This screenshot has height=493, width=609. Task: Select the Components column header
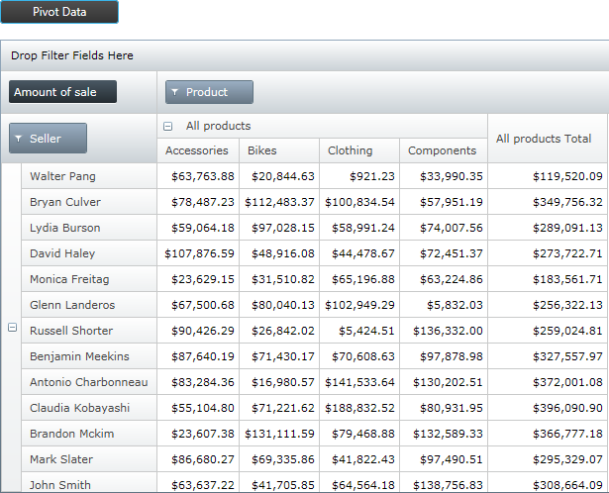[443, 150]
